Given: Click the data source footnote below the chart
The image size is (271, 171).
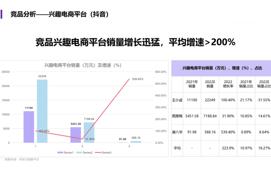Looking at the screenshot, I should click(21, 159).
